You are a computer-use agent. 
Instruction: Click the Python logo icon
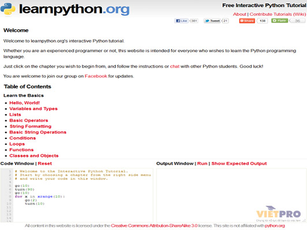click(8, 9)
